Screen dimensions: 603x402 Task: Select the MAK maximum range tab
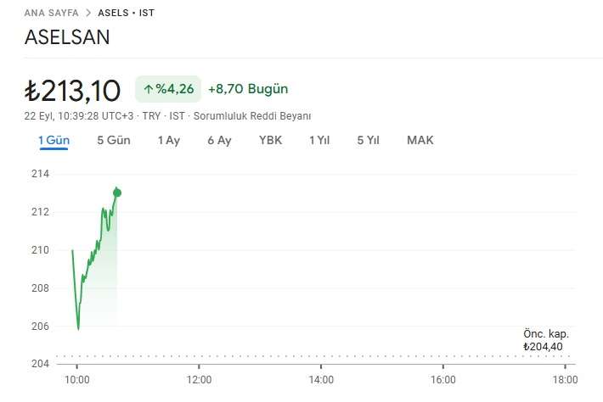(x=420, y=140)
